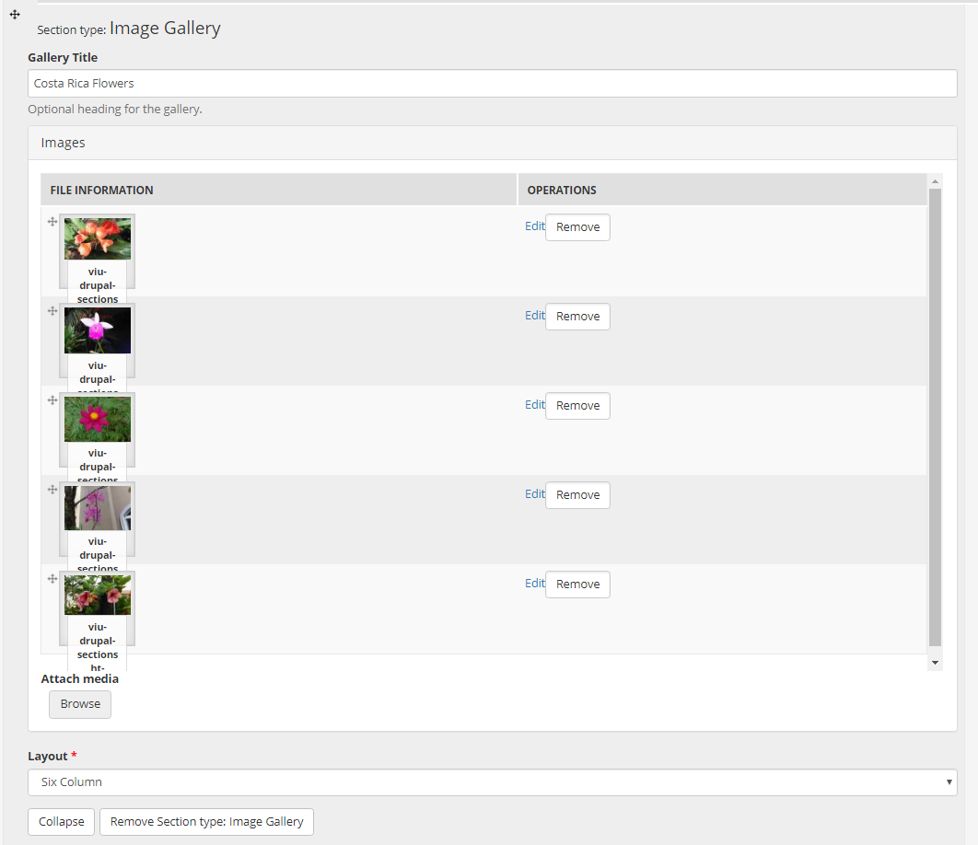
Task: Click Remove Section type: Image Gallery
Action: (206, 821)
